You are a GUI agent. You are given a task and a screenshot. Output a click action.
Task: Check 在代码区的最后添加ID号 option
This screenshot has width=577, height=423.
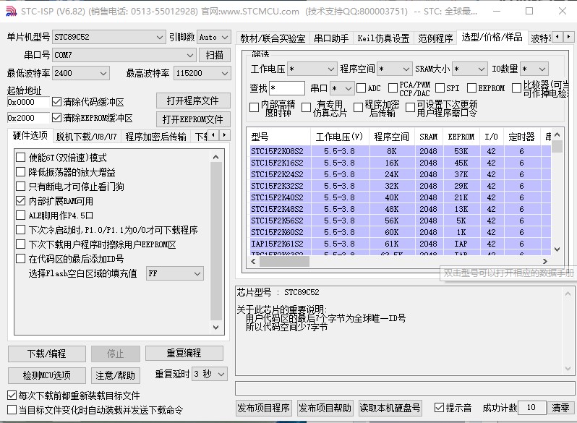click(x=20, y=259)
